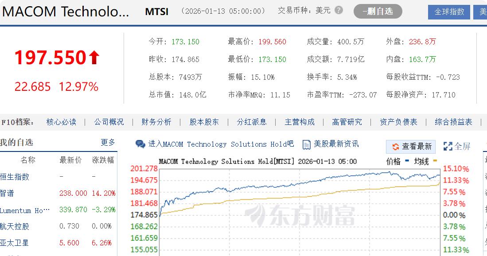The image size is (487, 256).
Task: Click the 最新价 column header
Action: tap(70, 160)
